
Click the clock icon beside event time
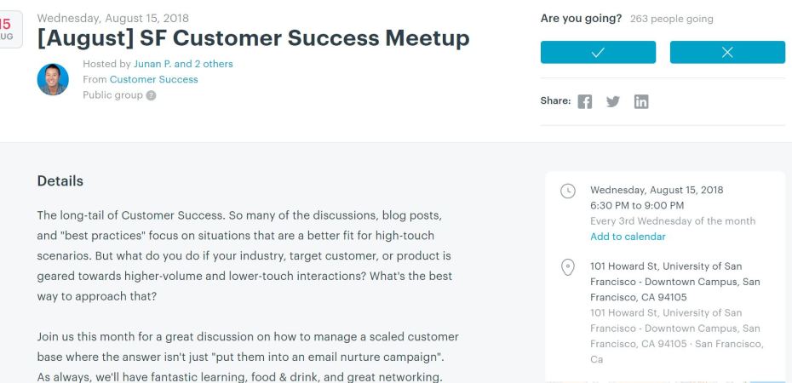tap(568, 191)
